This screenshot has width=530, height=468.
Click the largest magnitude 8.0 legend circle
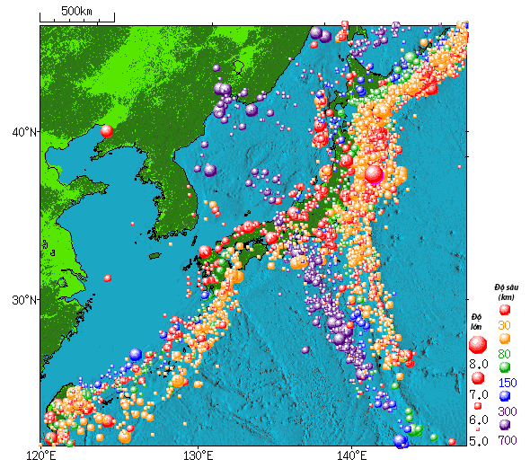[478, 345]
